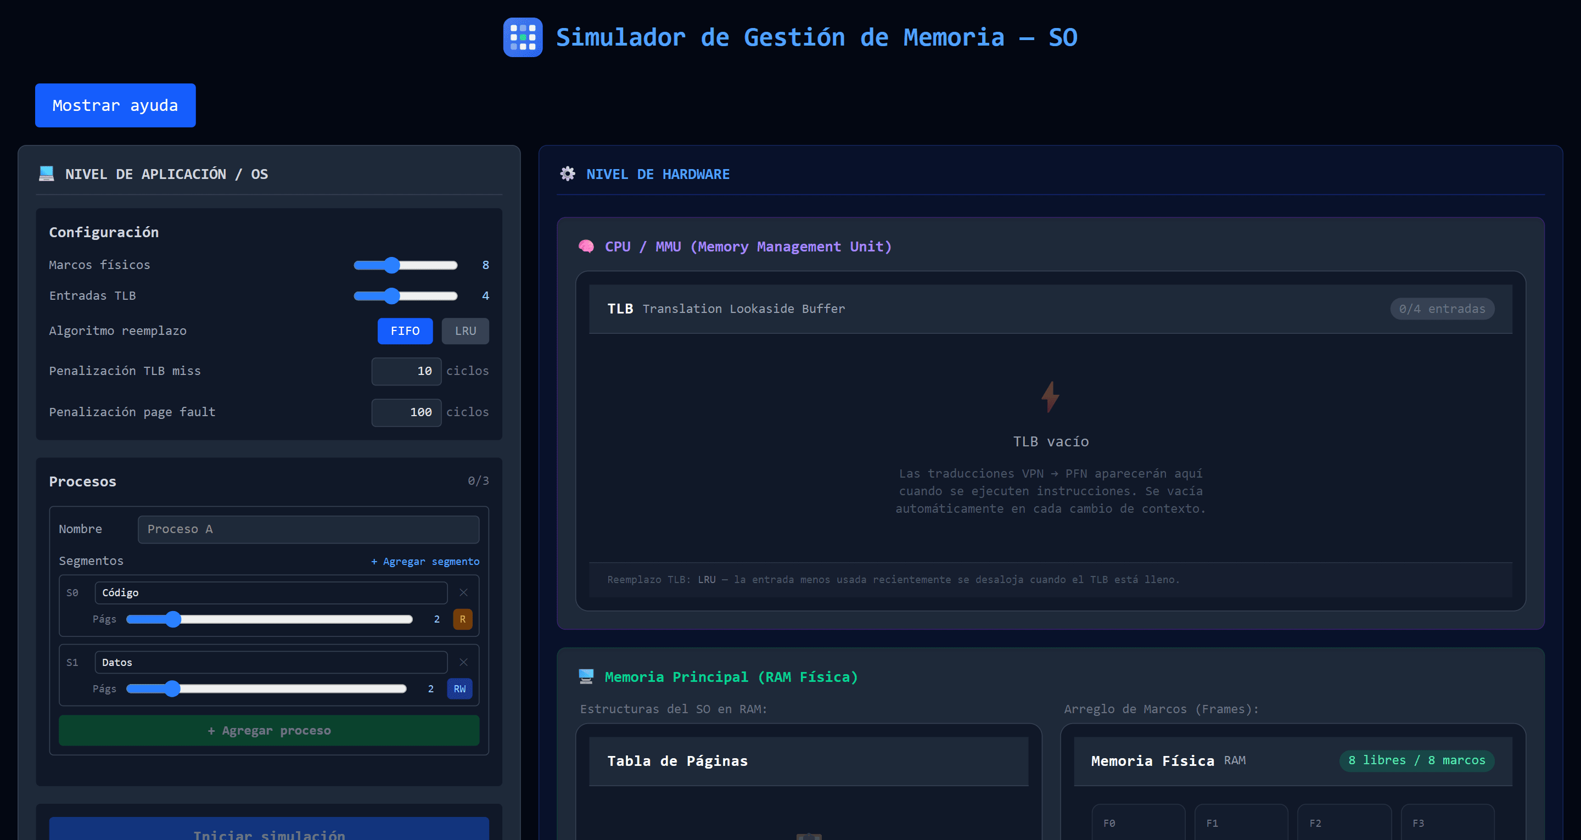Click the NIVEL DE HARDWARE heading
Viewport: 1581px width, 840px height.
coord(658,175)
